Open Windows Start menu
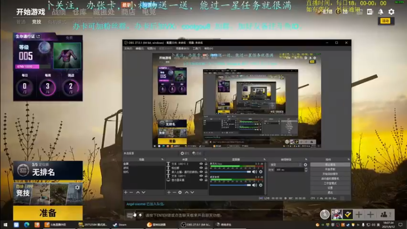 pyautogui.click(x=5, y=224)
